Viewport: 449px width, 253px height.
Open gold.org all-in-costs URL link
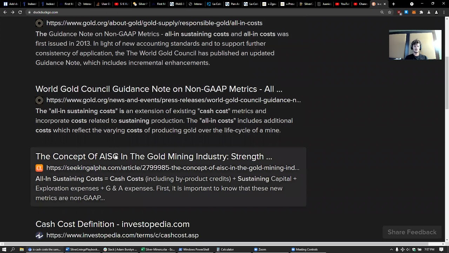154,23
